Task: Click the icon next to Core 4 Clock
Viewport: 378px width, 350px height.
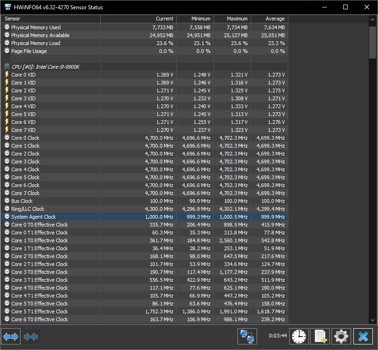Action: [7, 169]
